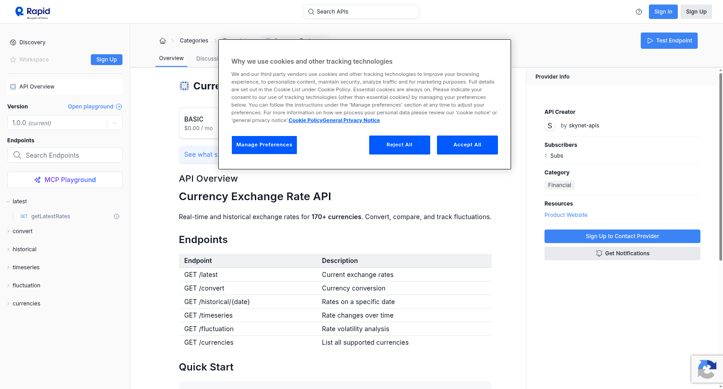723x389 pixels.
Task: Switch to the Overview tab
Action: click(x=171, y=58)
